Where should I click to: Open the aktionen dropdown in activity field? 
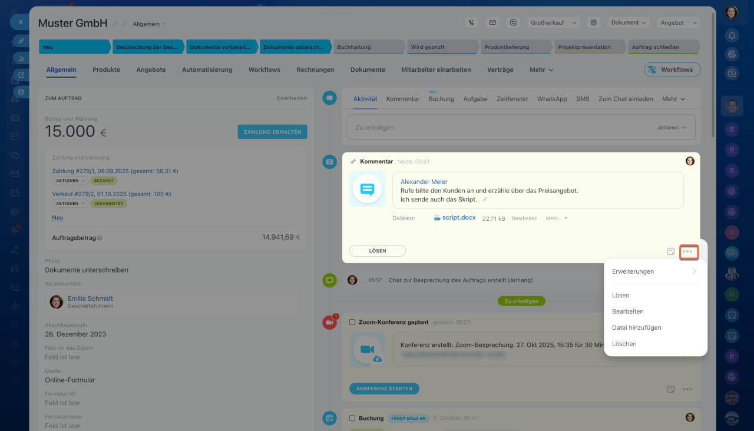tap(672, 127)
